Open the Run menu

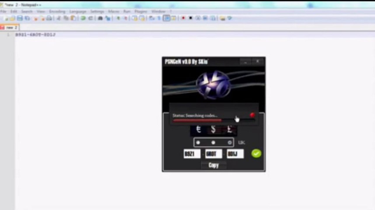127,11
